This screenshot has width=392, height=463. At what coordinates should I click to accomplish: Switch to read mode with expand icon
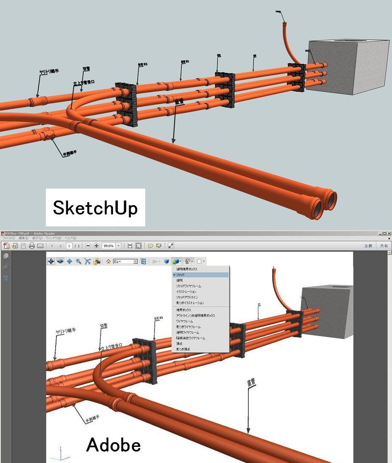(x=171, y=246)
